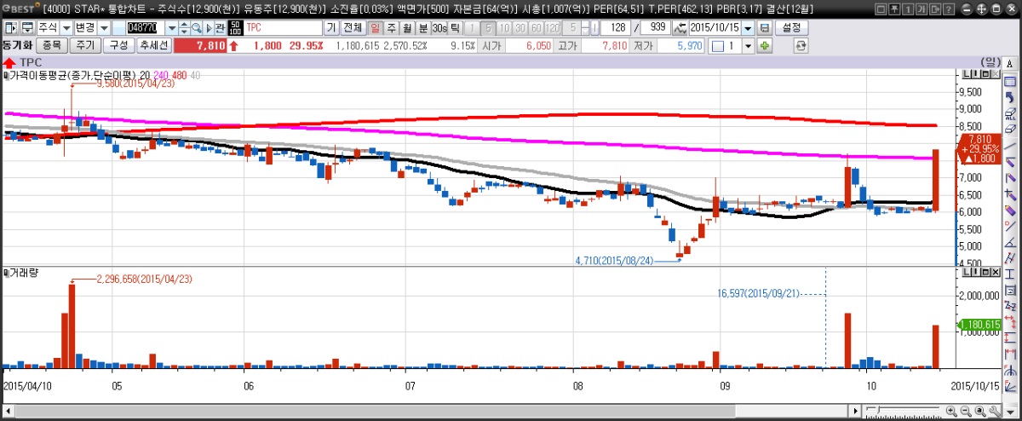Toggle the 기 button before 전체
The height and width of the screenshot is (421, 1022).
331,28
